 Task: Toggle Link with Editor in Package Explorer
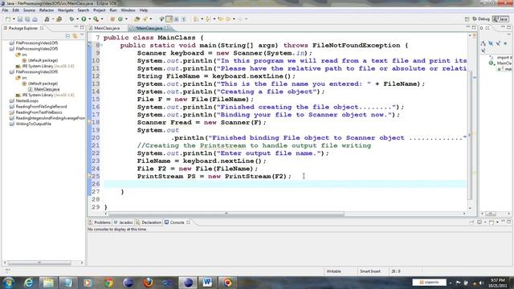click(x=75, y=35)
